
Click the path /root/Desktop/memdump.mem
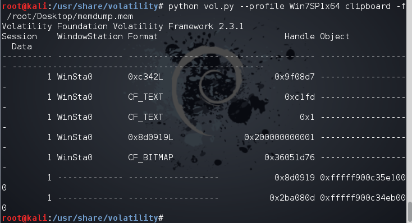(70, 16)
